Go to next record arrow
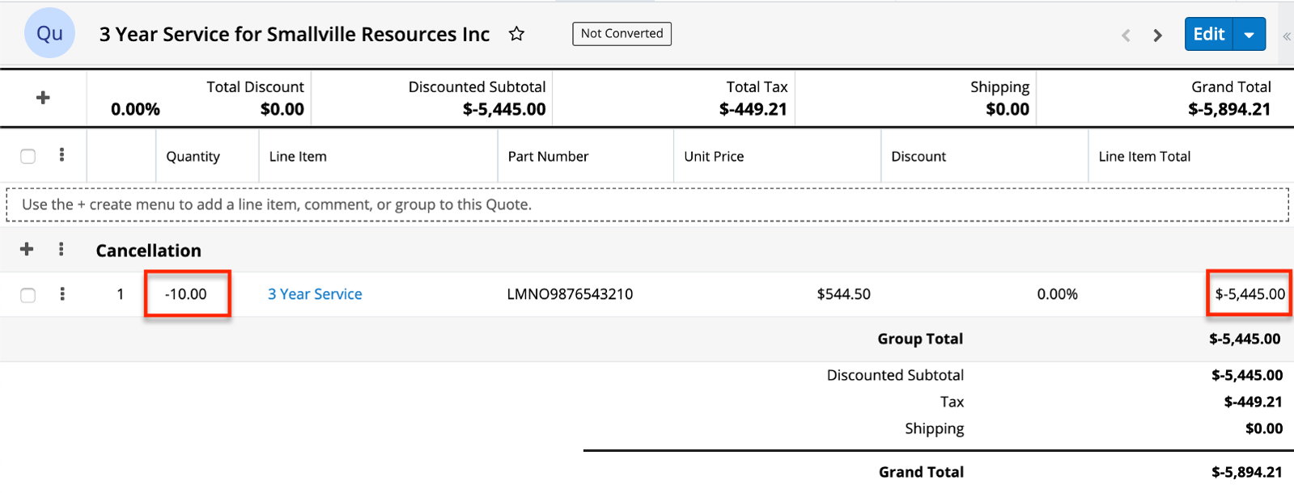Image resolution: width=1294 pixels, height=493 pixels. (1157, 35)
